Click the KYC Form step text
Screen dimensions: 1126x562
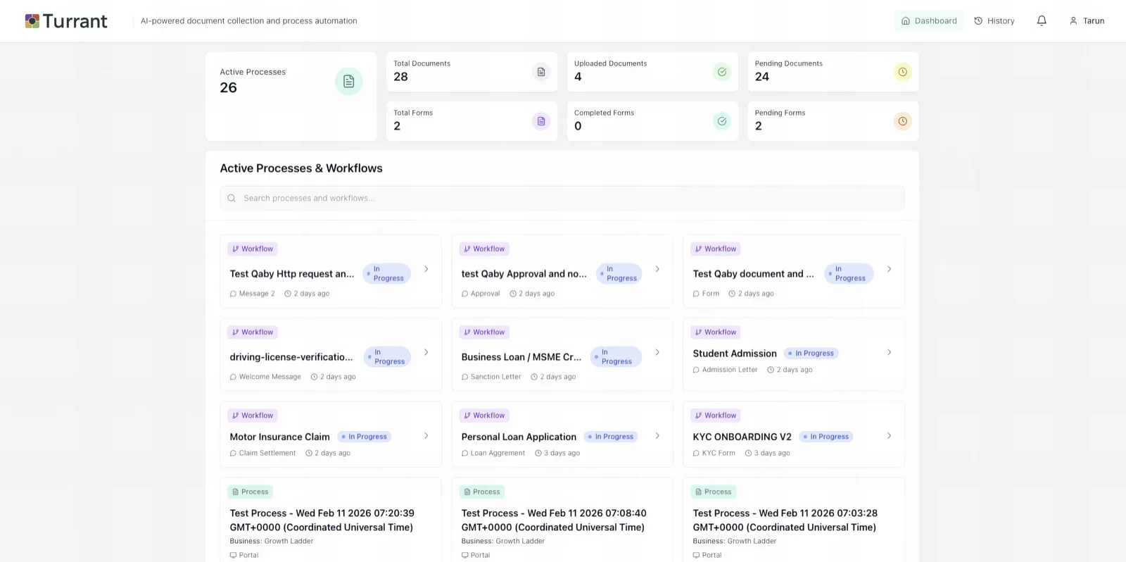coord(719,454)
